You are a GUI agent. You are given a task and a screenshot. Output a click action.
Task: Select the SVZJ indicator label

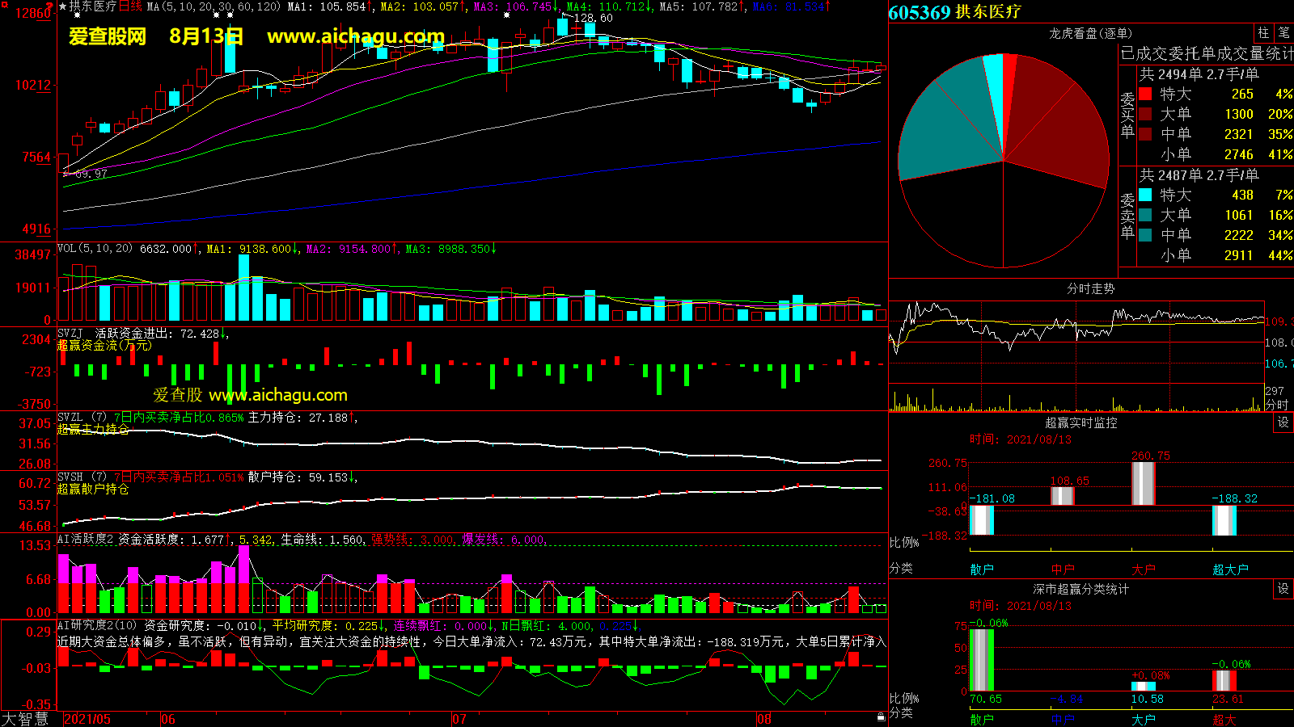[x=70, y=334]
